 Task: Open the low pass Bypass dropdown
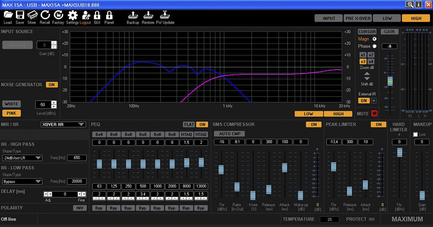click(x=22, y=181)
